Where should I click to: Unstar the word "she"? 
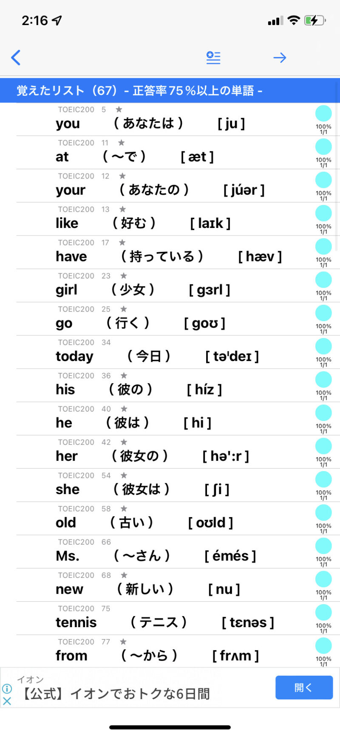click(x=124, y=475)
